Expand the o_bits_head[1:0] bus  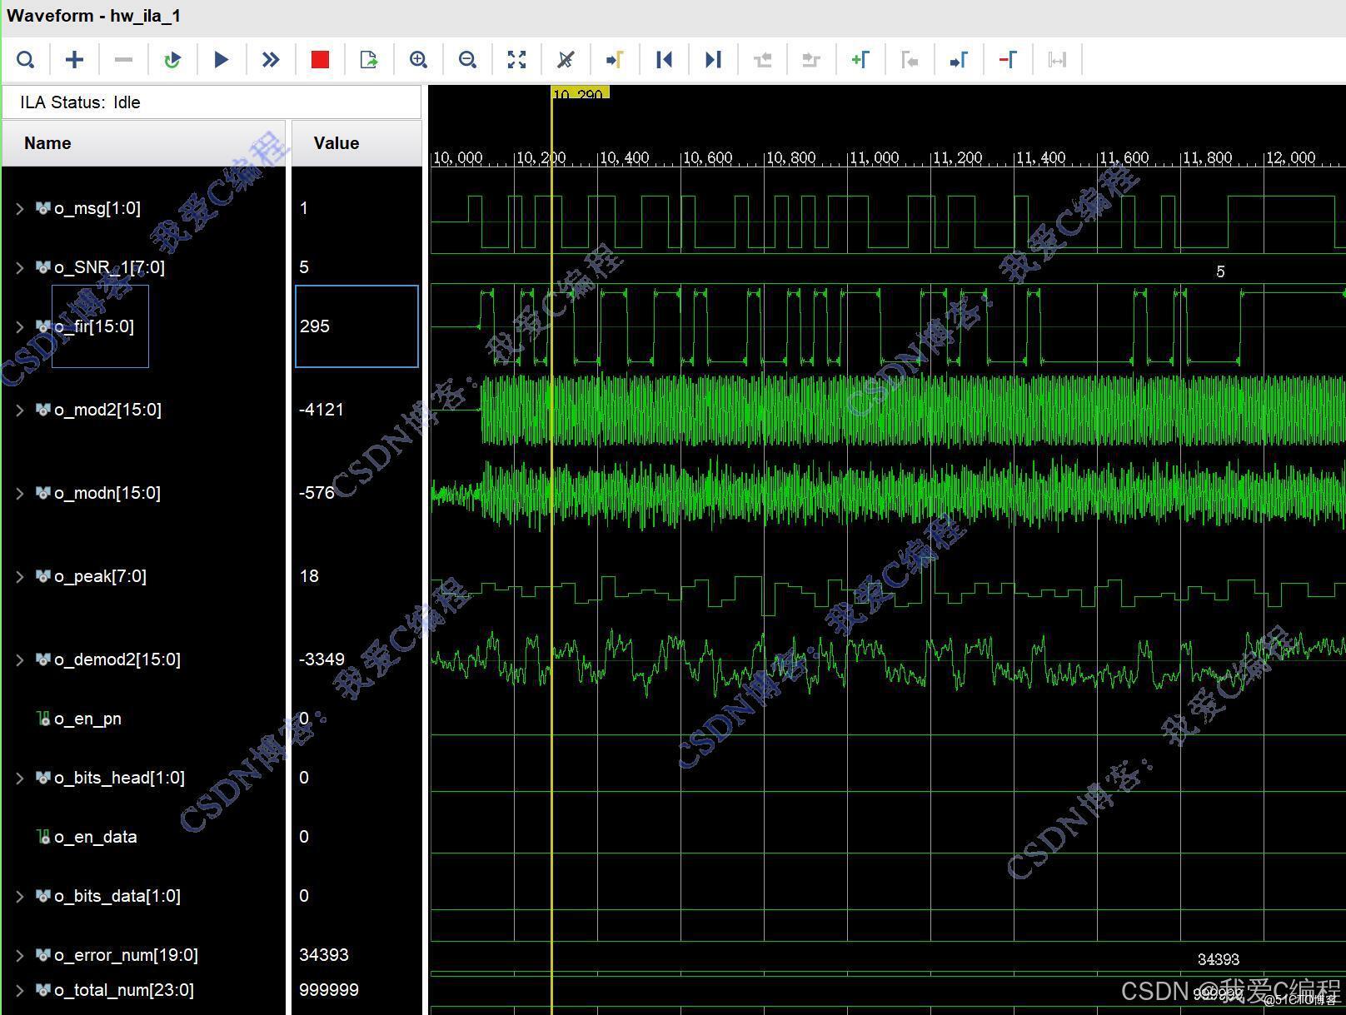pyautogui.click(x=19, y=778)
